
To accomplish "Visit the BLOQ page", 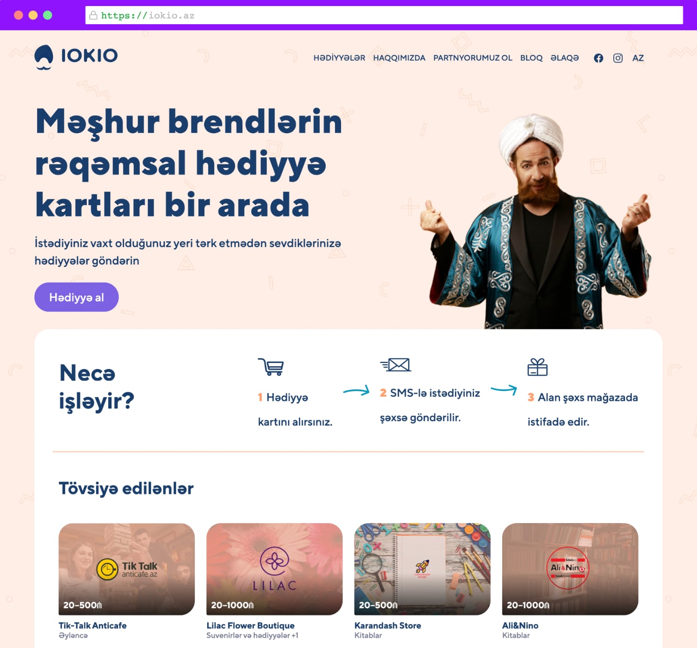I will (x=531, y=58).
